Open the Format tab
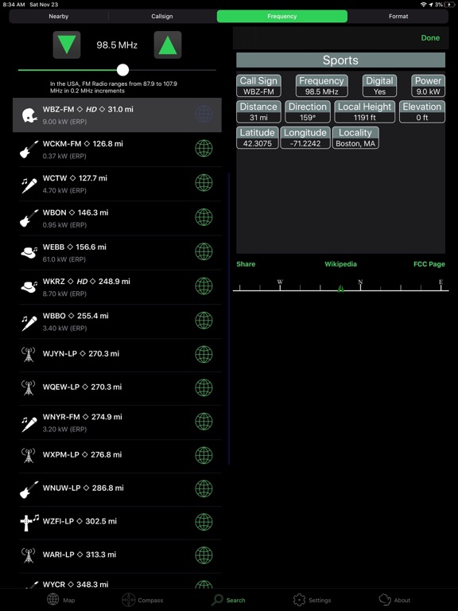 pyautogui.click(x=398, y=17)
